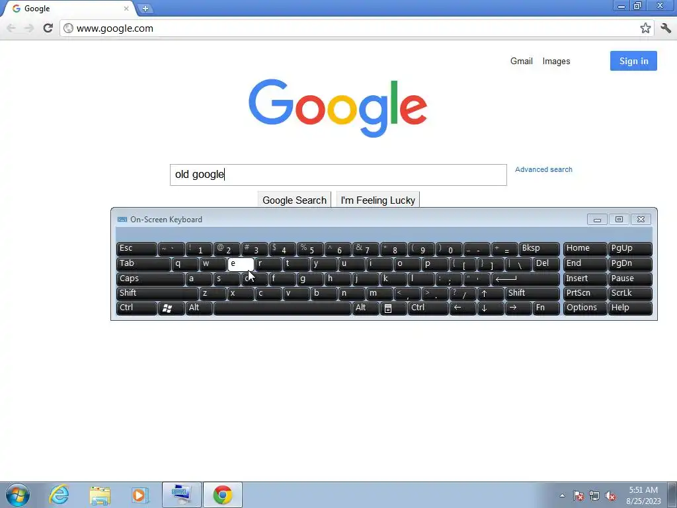Open Images link
This screenshot has height=508, width=677.
(x=556, y=62)
